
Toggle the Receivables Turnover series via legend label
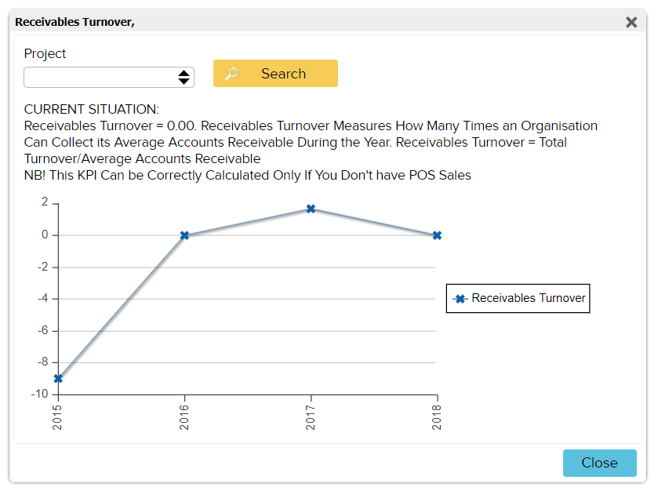click(x=528, y=298)
